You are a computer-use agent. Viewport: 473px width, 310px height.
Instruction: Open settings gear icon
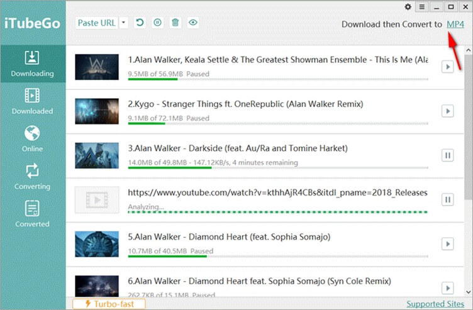click(x=408, y=7)
